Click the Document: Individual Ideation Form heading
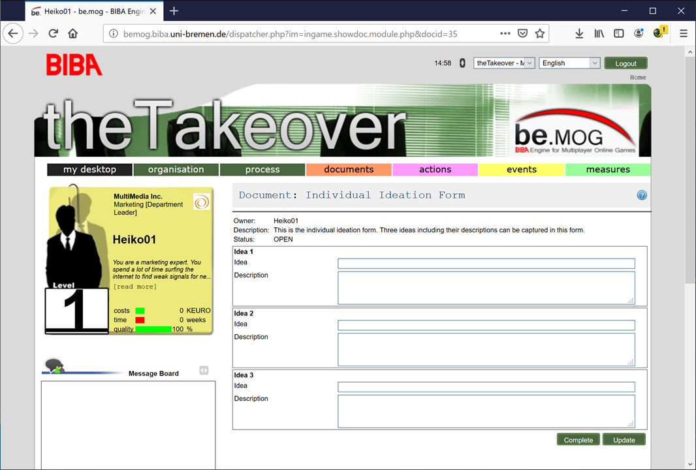The image size is (696, 470). (x=352, y=195)
